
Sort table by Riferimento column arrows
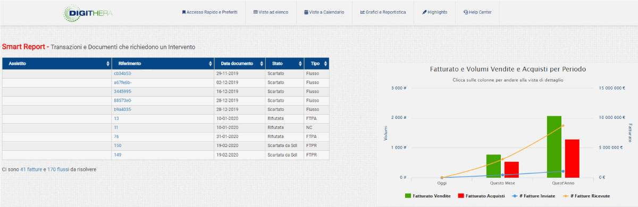(x=211, y=64)
